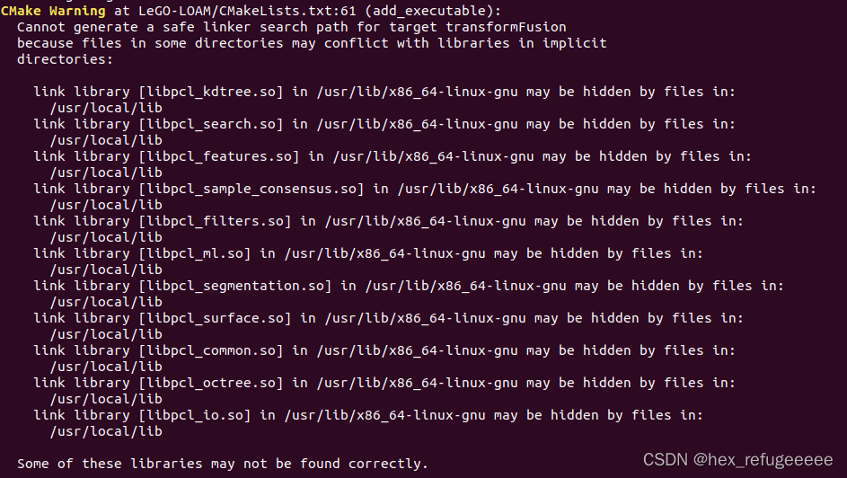Select the libpcl_segmentation.so library name
The image size is (847, 478).
tap(235, 287)
